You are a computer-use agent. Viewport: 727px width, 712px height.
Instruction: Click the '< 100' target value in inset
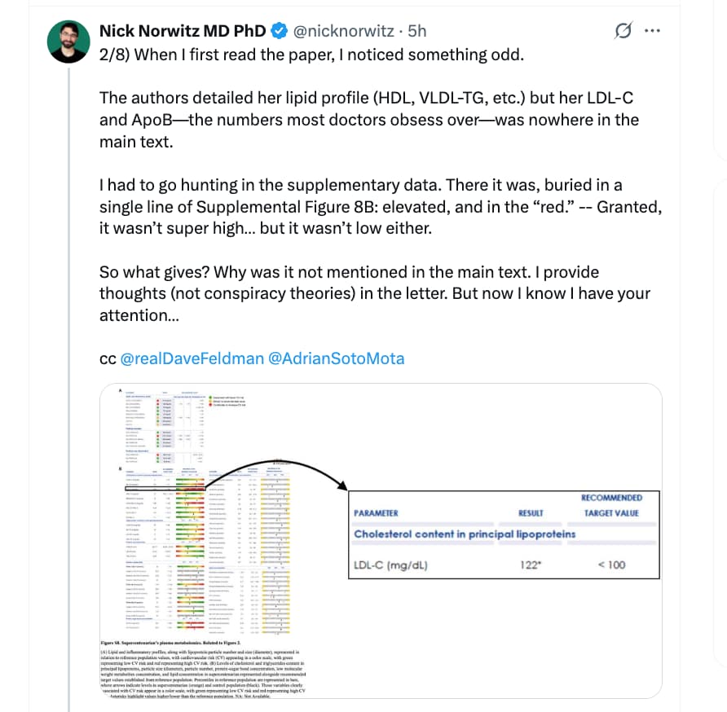[611, 565]
